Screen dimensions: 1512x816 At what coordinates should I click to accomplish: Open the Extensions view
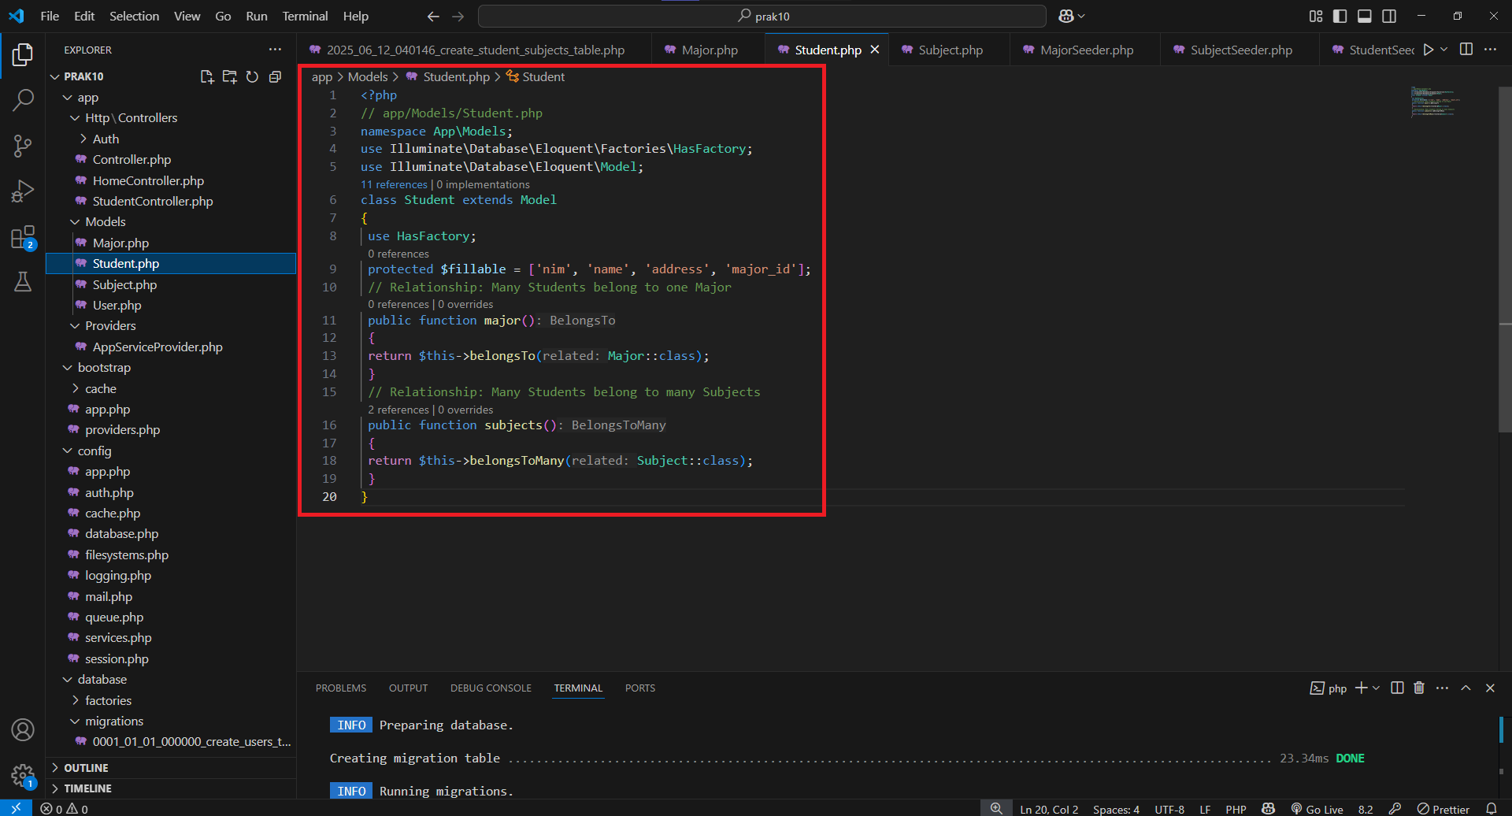(23, 236)
